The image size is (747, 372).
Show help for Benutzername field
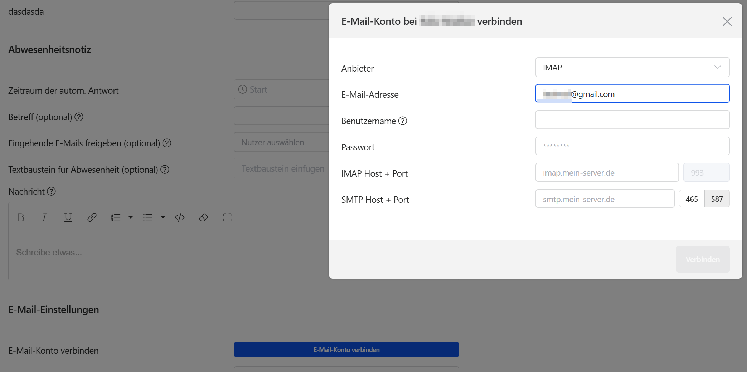403,121
